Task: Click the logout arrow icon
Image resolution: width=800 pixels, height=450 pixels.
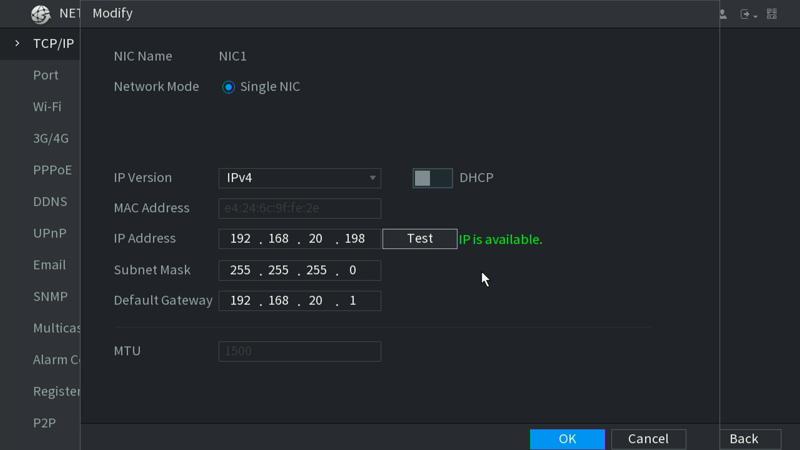Action: pyautogui.click(x=745, y=14)
